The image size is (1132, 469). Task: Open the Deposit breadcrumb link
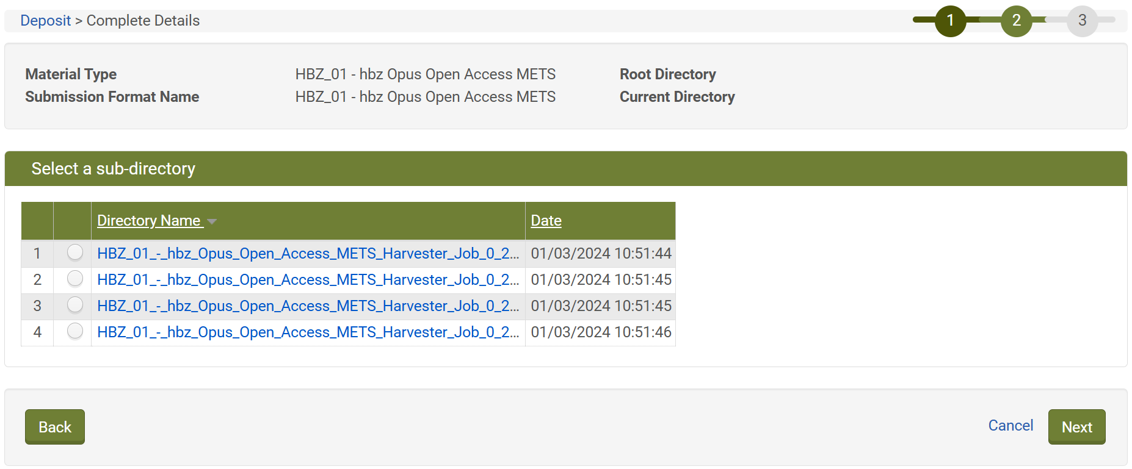(45, 20)
